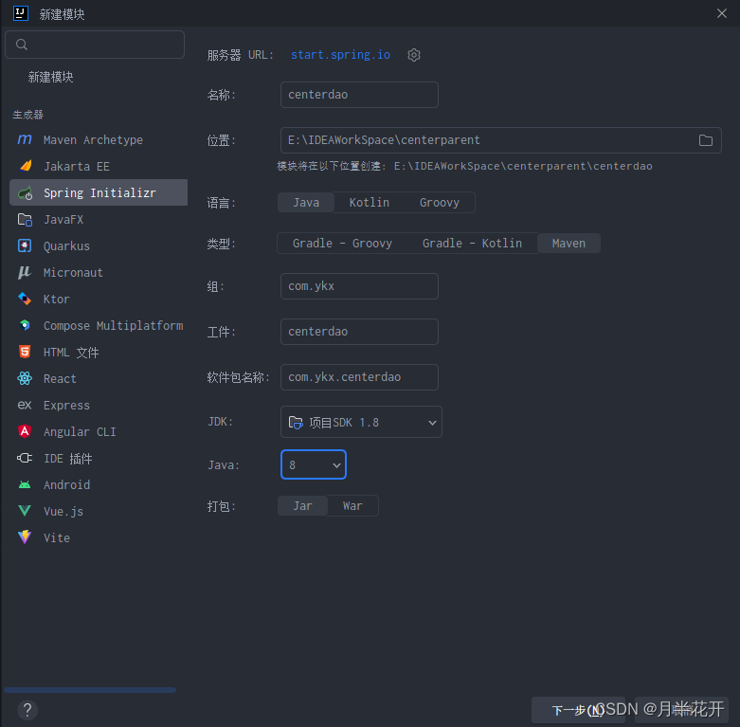Image resolution: width=740 pixels, height=727 pixels.
Task: Click the server URL settings gear icon
Action: pos(414,55)
